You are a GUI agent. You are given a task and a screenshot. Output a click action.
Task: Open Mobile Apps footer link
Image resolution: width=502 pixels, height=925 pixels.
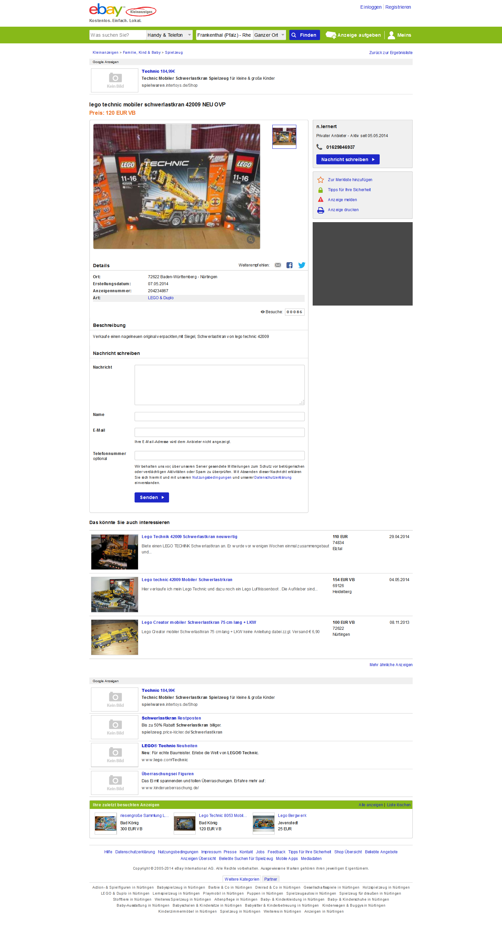287,859
